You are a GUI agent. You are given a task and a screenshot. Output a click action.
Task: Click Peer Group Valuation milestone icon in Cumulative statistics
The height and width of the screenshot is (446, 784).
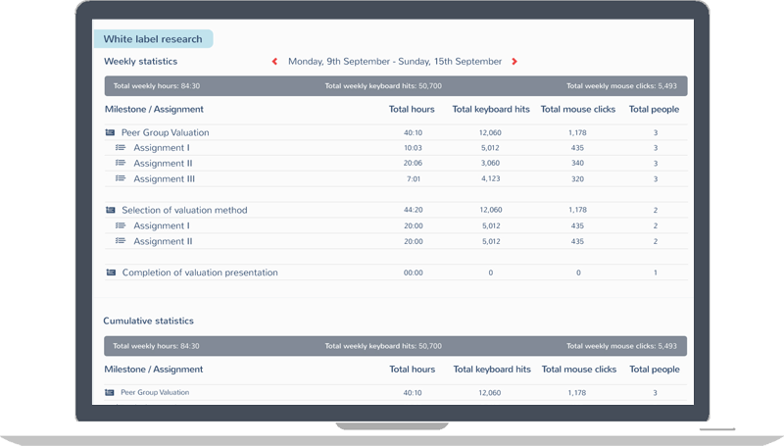pos(110,392)
